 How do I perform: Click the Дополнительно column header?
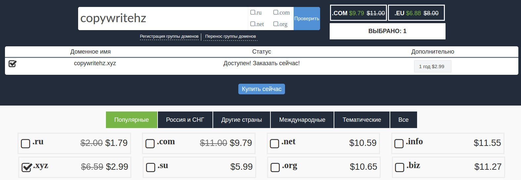[x=433, y=52]
